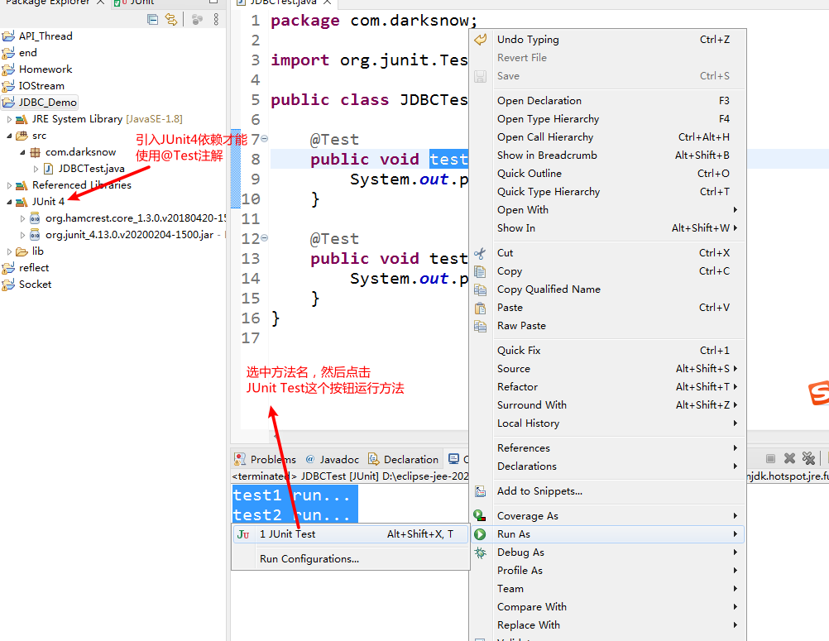The image size is (829, 641).
Task: Click the Copy Qualified Name icon
Action: tap(480, 289)
